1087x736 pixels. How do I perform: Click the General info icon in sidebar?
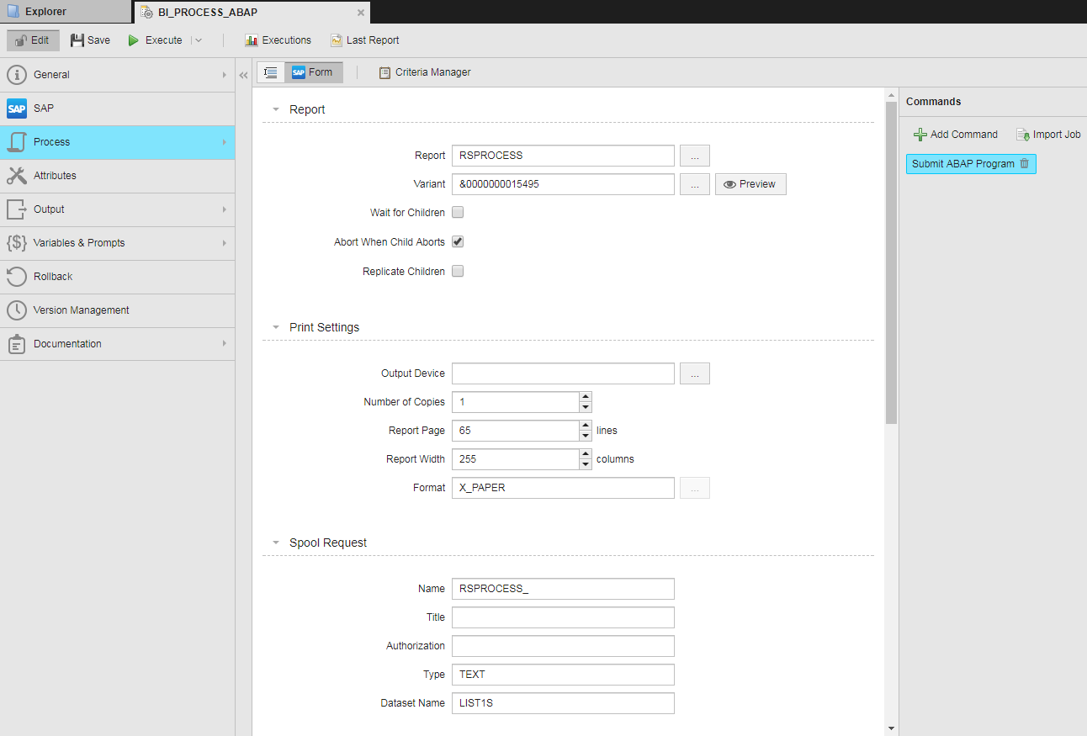pyautogui.click(x=17, y=75)
